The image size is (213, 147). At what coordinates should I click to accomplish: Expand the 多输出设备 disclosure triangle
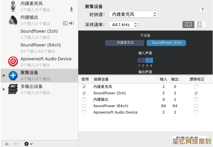point(4,89)
